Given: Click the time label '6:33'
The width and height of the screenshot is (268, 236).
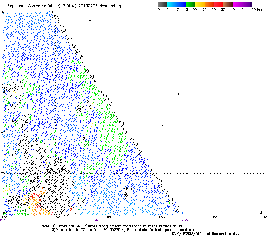Looking at the screenshot, I should tap(4, 220).
